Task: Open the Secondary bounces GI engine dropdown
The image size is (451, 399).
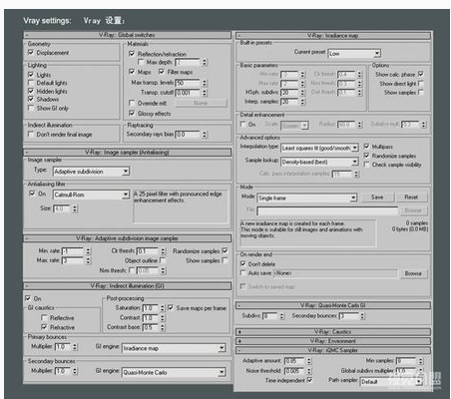Action: [x=174, y=372]
